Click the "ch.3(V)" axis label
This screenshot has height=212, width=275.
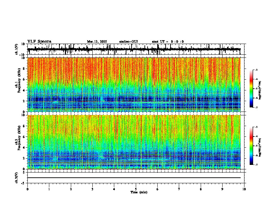tap(17, 178)
